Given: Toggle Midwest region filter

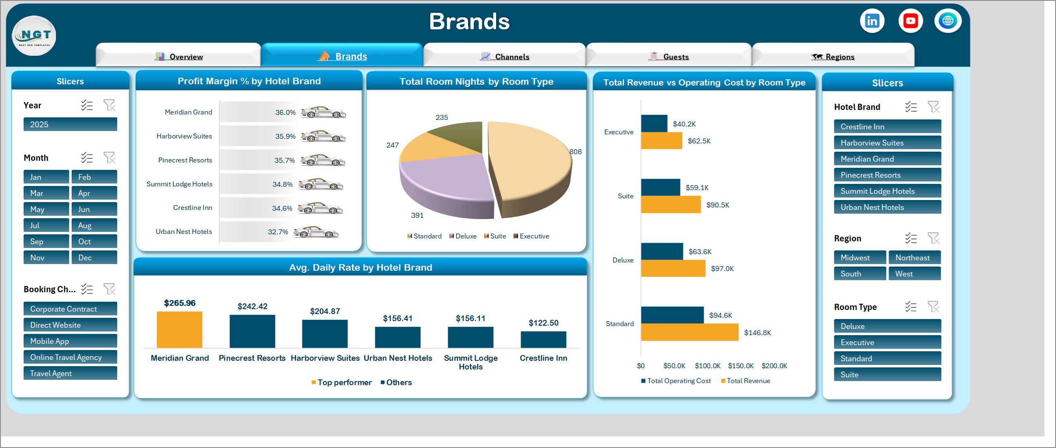Looking at the screenshot, I should pyautogui.click(x=860, y=257).
